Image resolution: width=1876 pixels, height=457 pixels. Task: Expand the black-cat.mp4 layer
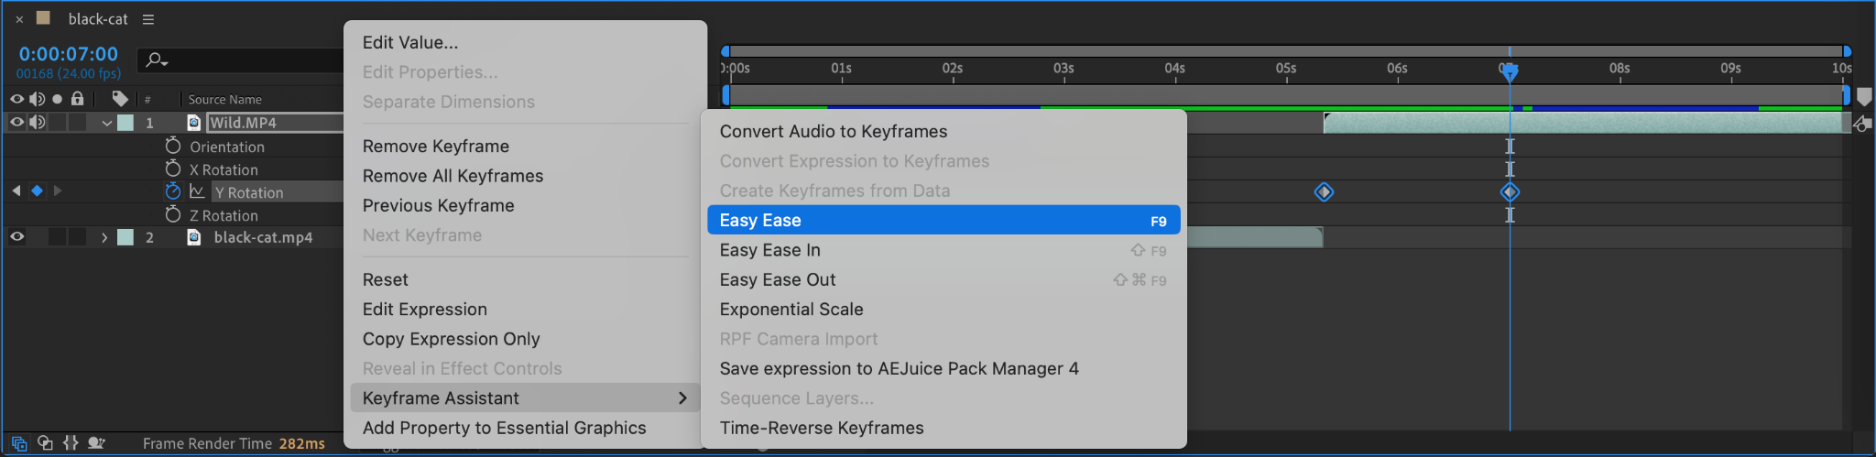104,237
